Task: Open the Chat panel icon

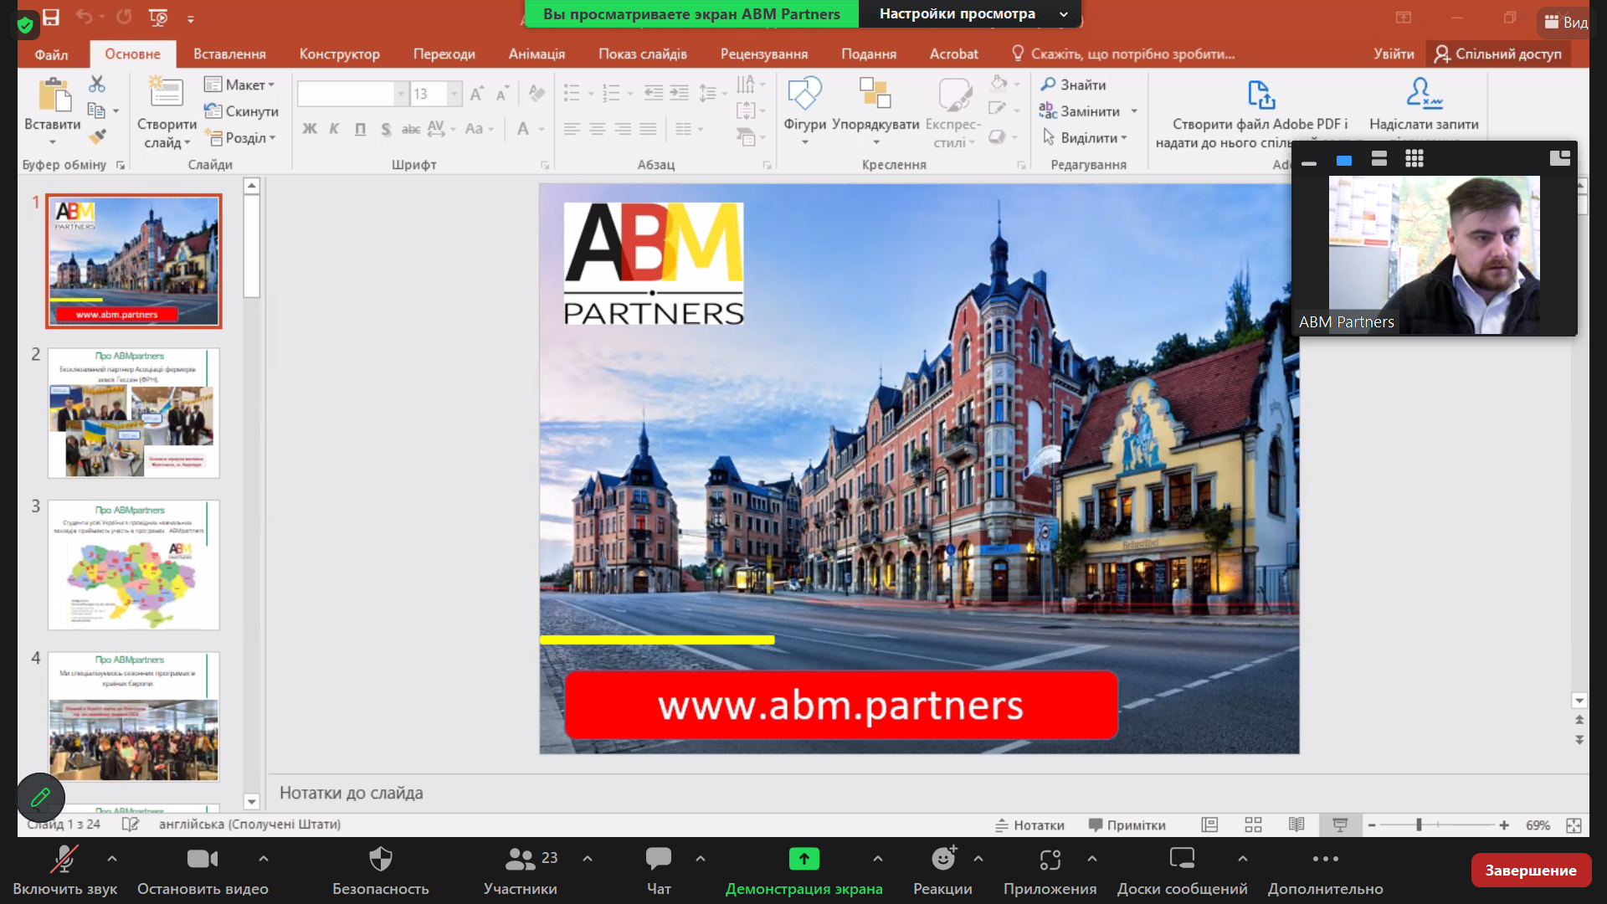Action: (x=658, y=859)
